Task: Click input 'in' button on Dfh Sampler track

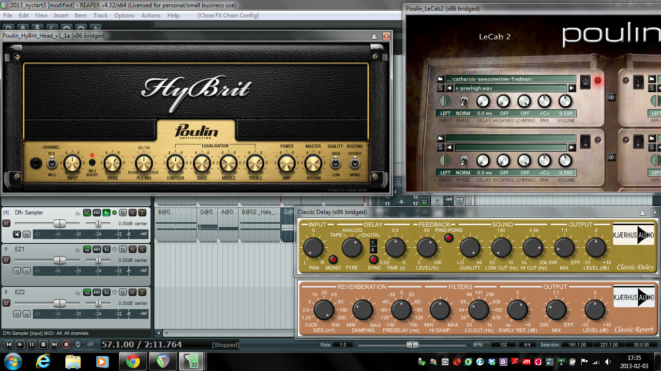Action: point(26,235)
